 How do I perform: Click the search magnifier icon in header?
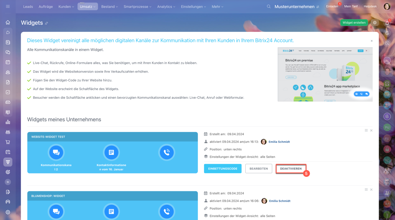point(269,6)
